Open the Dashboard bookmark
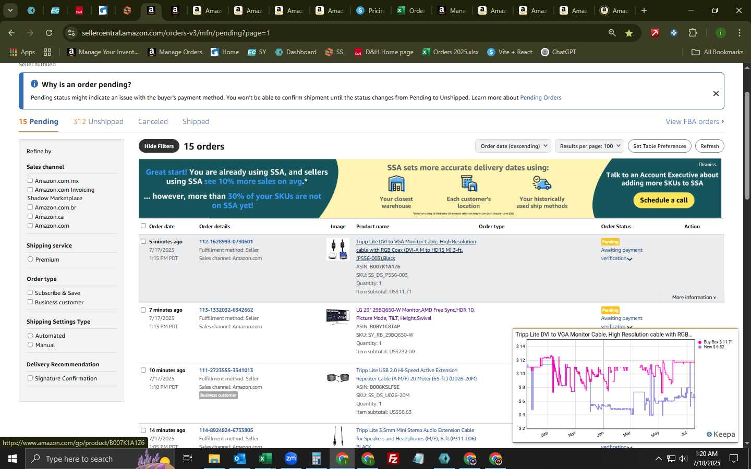 [296, 52]
